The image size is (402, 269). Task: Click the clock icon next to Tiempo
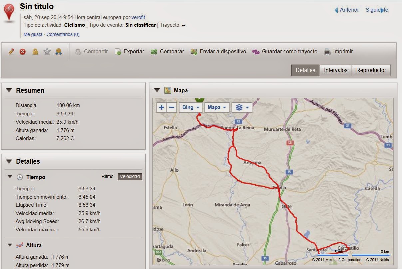[x=20, y=177]
